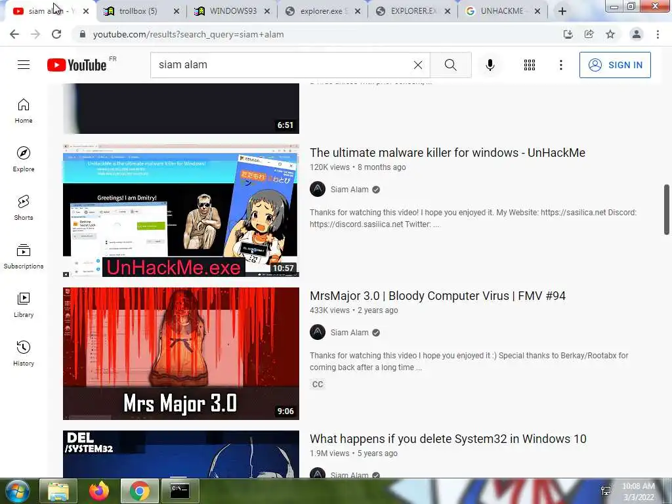
Task: Go back using the browser back arrow
Action: (14, 34)
